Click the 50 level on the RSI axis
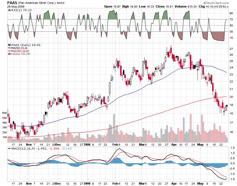Screen dimensions: 237x186 [x=231, y=26]
